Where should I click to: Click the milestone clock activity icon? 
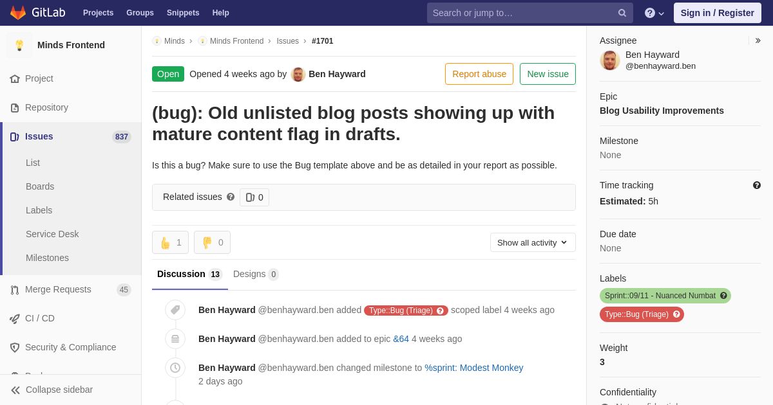175,368
